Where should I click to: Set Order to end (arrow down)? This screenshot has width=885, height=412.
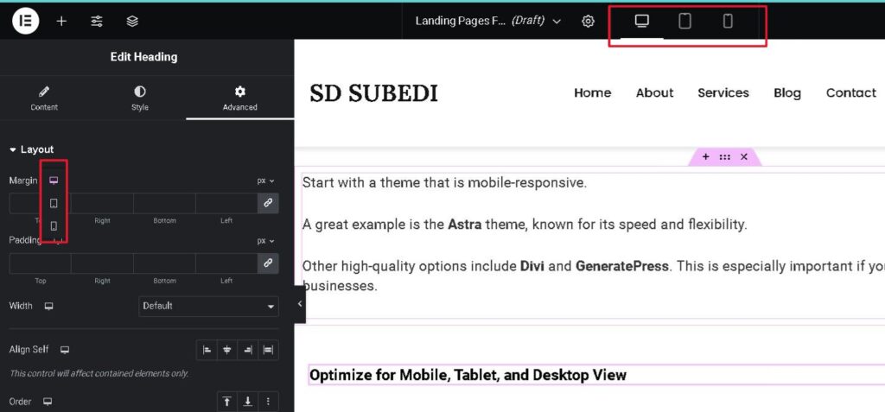pyautogui.click(x=248, y=402)
